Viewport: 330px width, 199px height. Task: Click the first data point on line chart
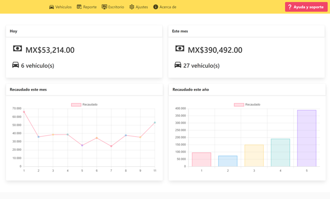pos(24,112)
